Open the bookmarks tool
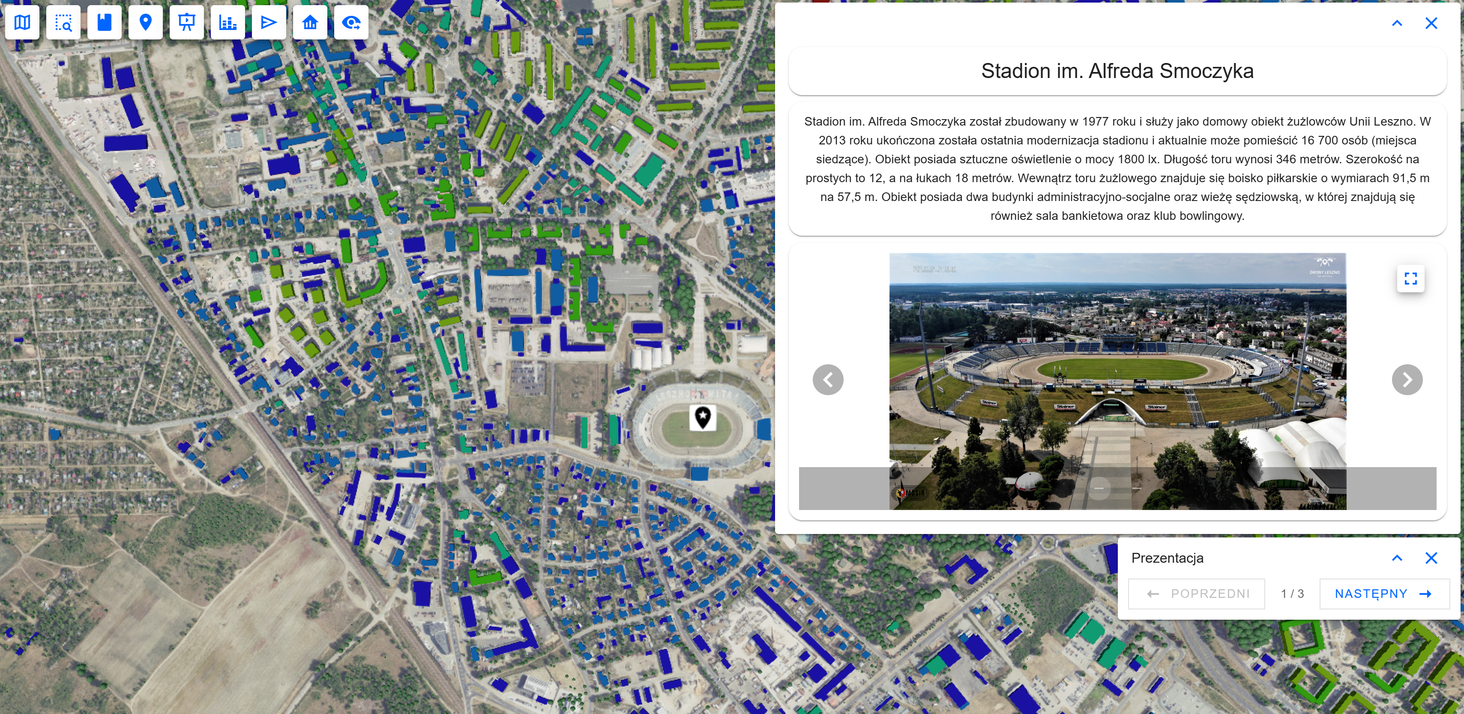 104,23
